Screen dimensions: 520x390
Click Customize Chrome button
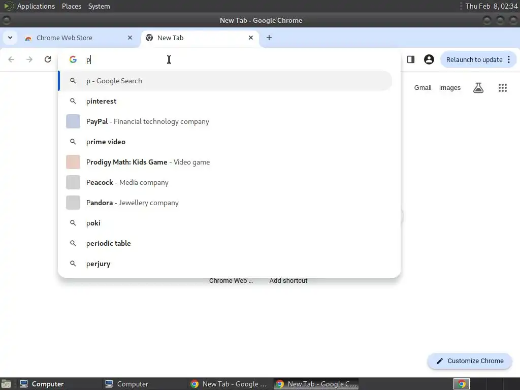470,361
